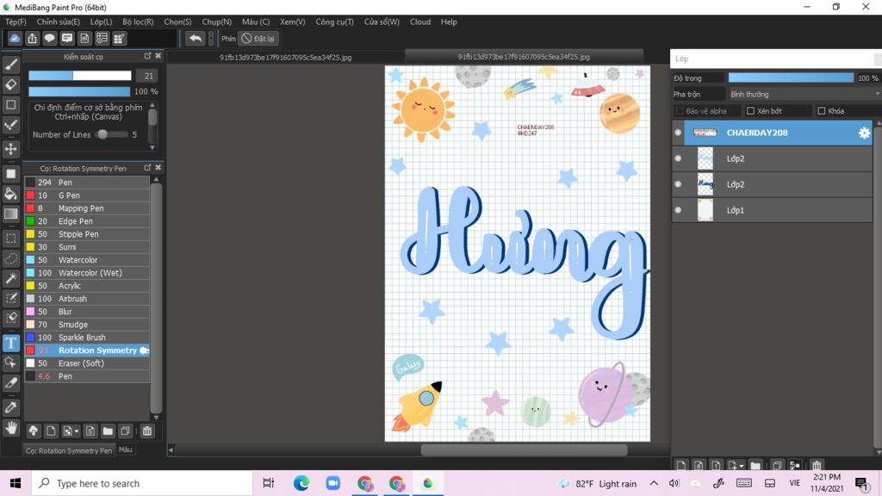The width and height of the screenshot is (882, 496).
Task: Choose the Gradient tool
Action: pyautogui.click(x=10, y=214)
